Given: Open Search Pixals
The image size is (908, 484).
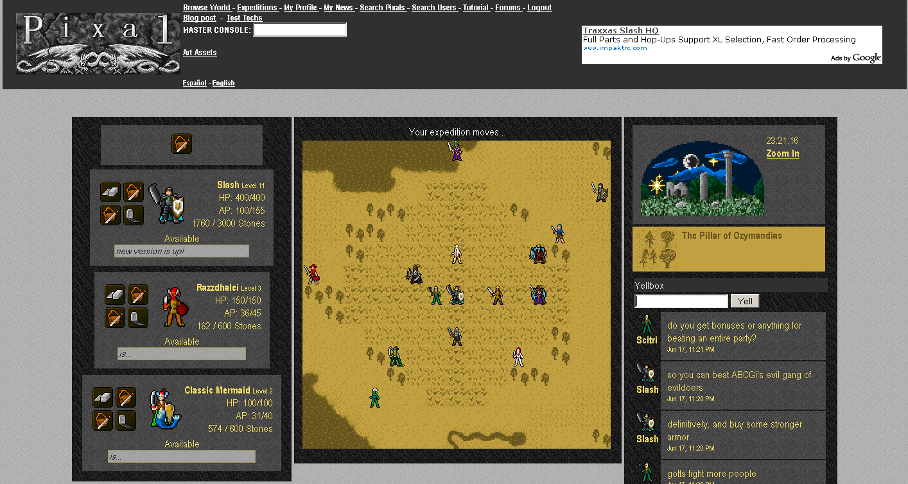Looking at the screenshot, I should coord(383,8).
